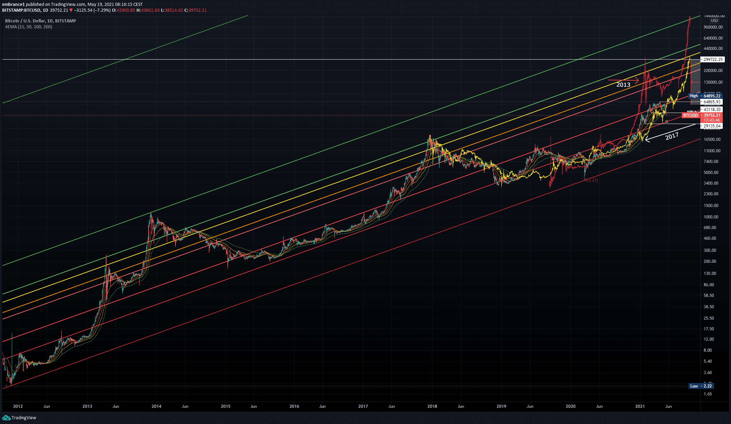
Task: Click the white 2013 text annotation
Action: point(623,85)
